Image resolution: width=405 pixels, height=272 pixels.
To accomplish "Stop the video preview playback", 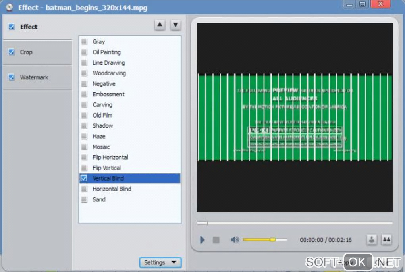I will [216, 240].
